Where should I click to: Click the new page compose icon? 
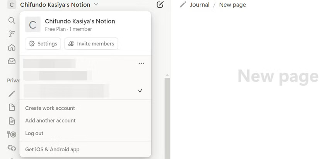160,5
